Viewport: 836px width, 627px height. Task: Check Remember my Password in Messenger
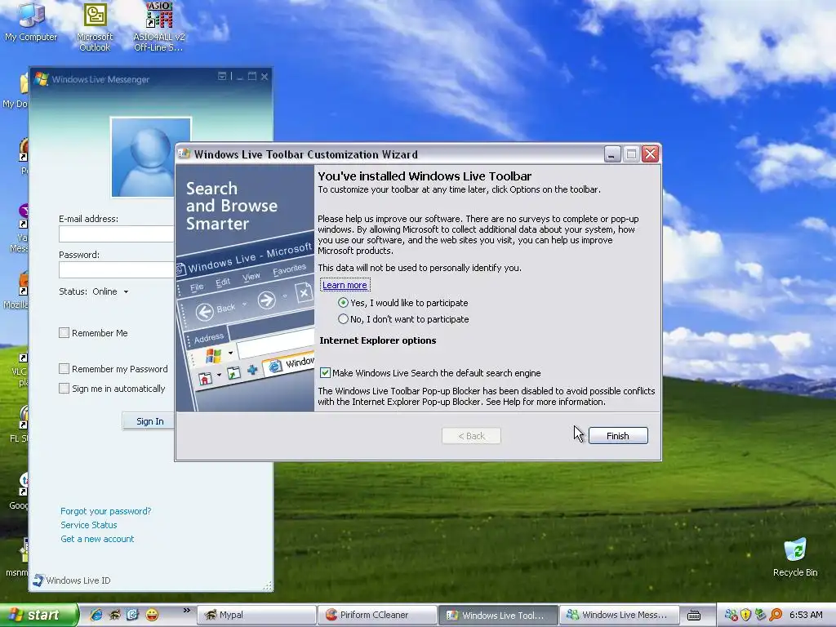(x=64, y=369)
